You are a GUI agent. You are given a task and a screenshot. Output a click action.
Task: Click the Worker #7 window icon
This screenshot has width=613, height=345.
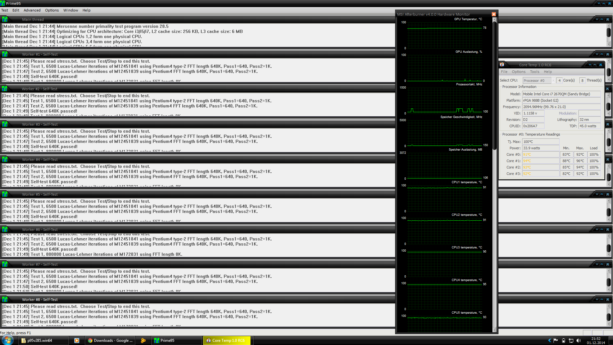[x=5, y=264]
